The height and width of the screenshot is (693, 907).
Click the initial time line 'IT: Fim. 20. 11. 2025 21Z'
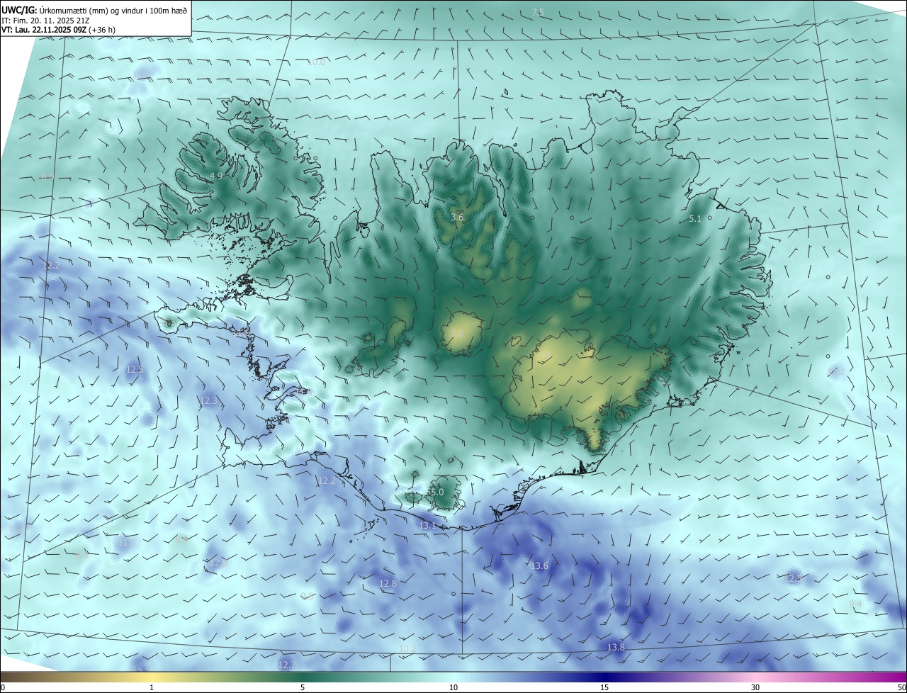[47, 21]
